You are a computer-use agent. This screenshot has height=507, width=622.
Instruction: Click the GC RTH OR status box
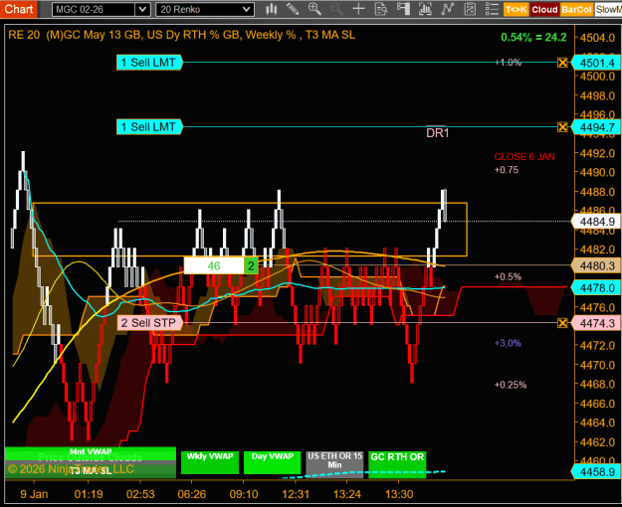pos(397,462)
